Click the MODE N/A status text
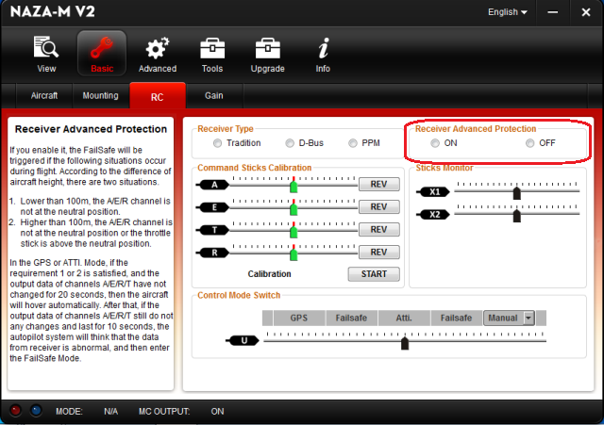The width and height of the screenshot is (604, 425). click(87, 412)
